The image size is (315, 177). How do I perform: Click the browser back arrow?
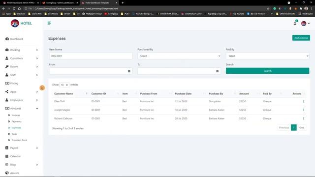click(x=3, y=9)
